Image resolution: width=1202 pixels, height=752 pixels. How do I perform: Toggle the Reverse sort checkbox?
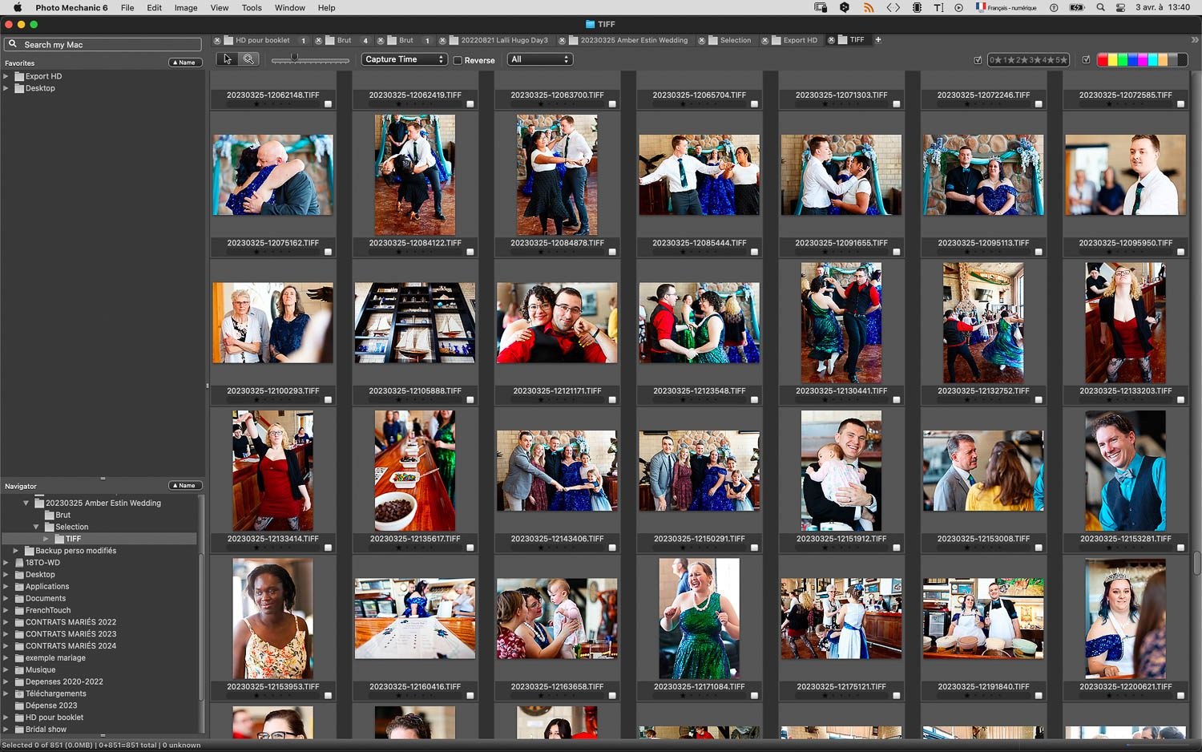[458, 60]
